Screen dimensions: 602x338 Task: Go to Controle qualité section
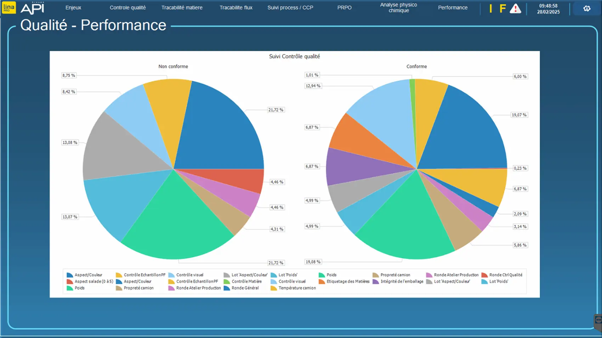127,7
